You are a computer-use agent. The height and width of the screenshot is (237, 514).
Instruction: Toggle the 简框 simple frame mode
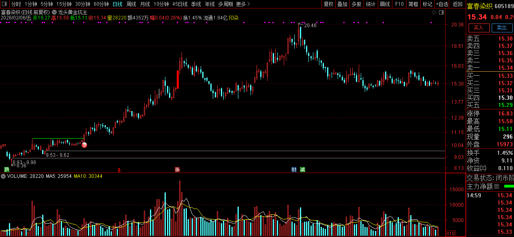413,4
